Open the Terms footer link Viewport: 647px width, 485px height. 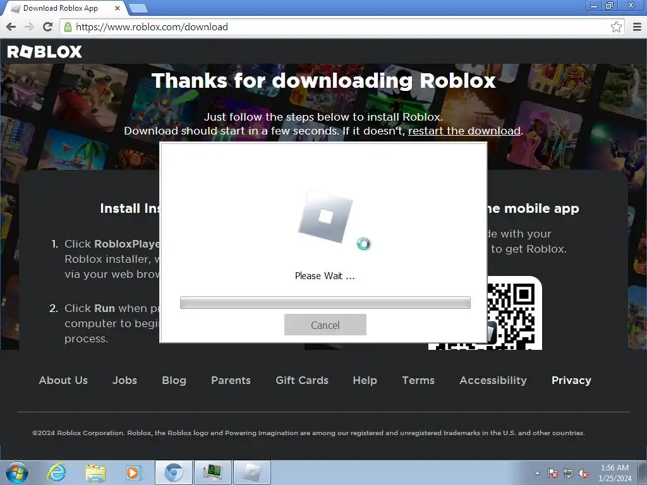[418, 380]
